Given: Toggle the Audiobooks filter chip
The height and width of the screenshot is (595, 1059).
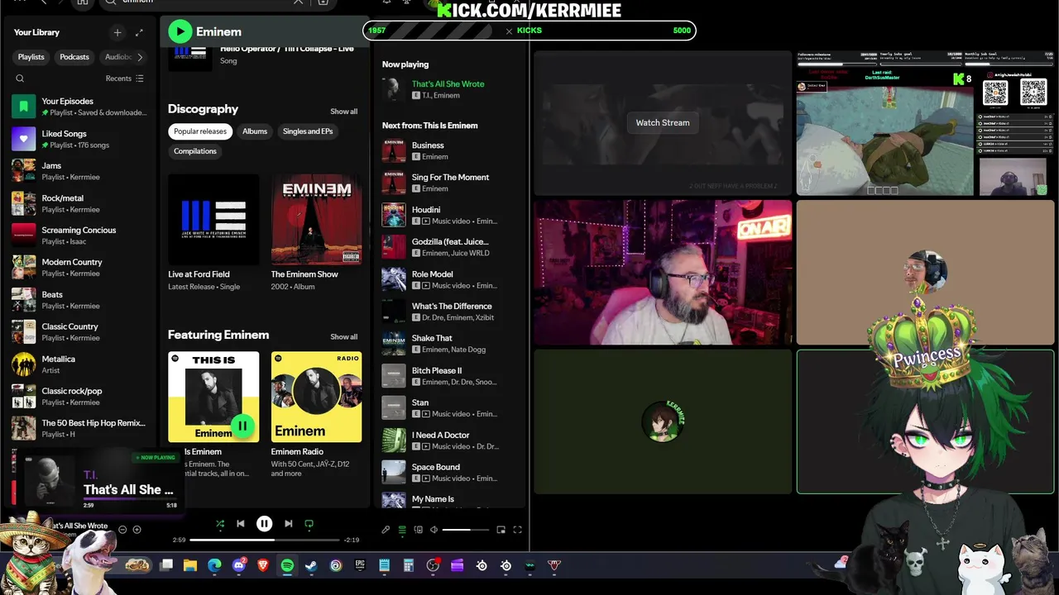Looking at the screenshot, I should [x=117, y=57].
